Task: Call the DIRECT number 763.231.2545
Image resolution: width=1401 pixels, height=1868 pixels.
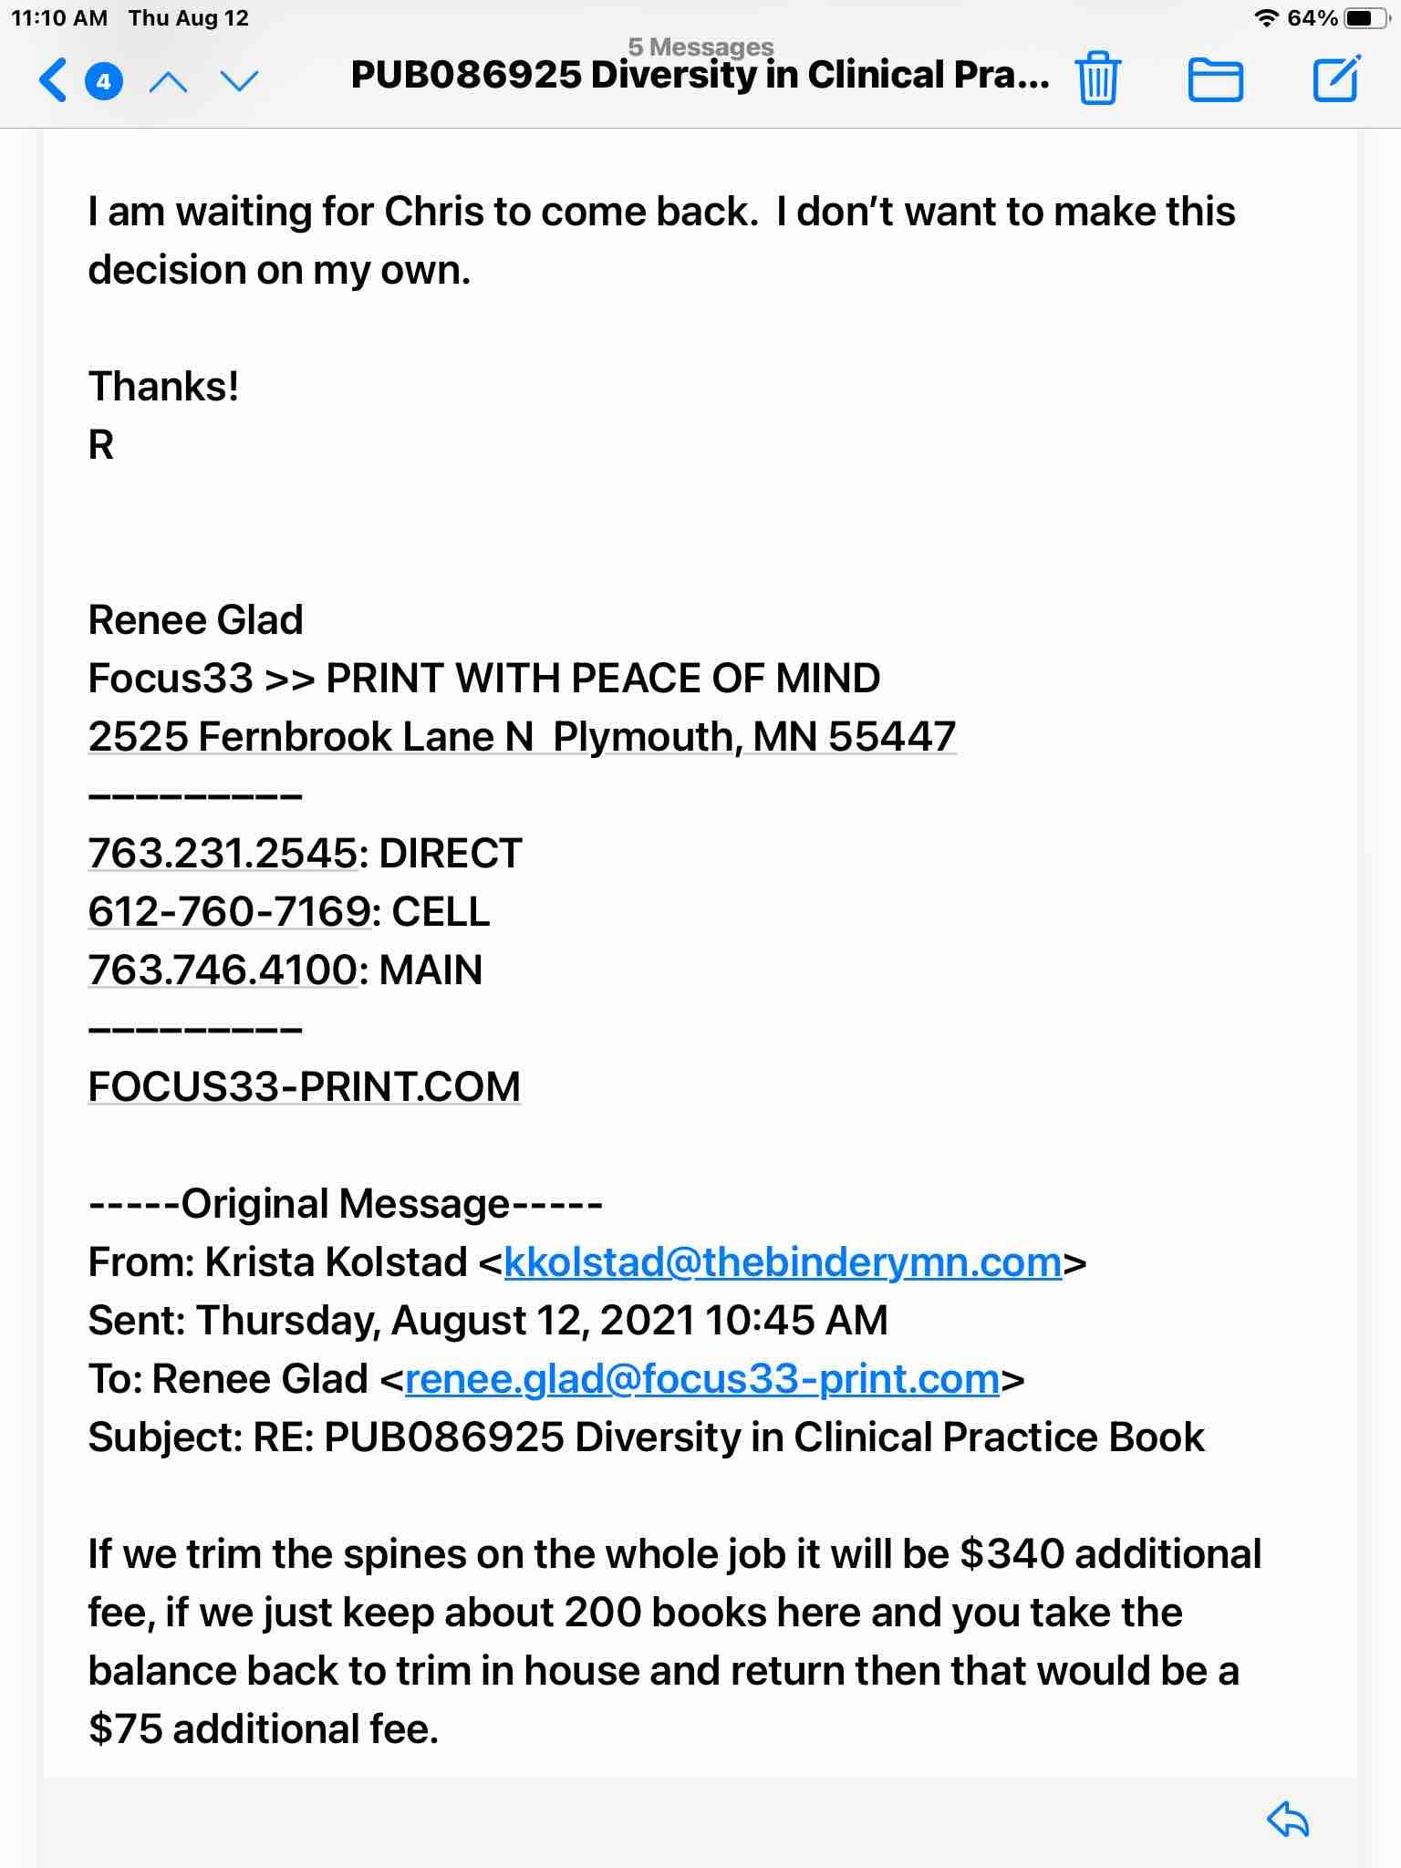Action: tap(223, 854)
